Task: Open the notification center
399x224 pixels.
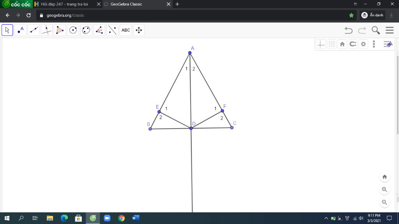Action: coord(389,218)
